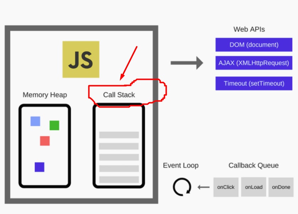
Task: Click the Web APIs heading
Action: (249, 29)
